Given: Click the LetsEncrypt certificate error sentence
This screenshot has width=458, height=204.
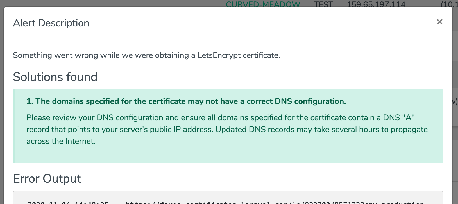Looking at the screenshot, I should click(x=146, y=55).
